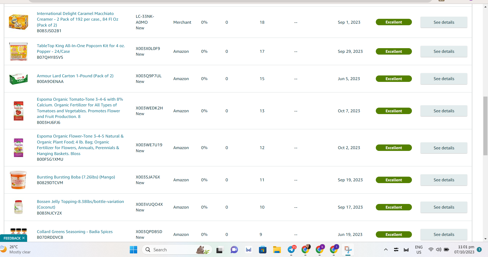Viewport: 488px width, 257px height.
Task: Switch to Chrome with the 'k' profile badge
Action: point(320,250)
